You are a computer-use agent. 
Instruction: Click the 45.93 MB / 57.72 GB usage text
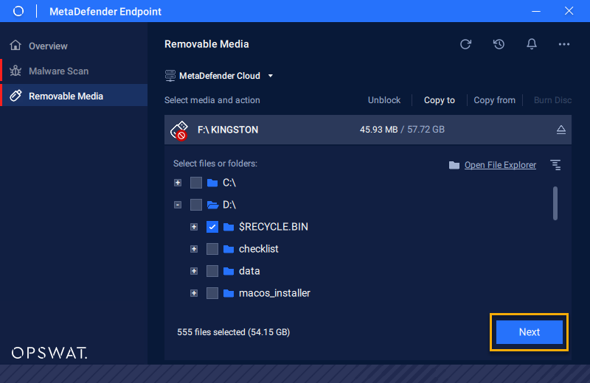[x=402, y=130]
